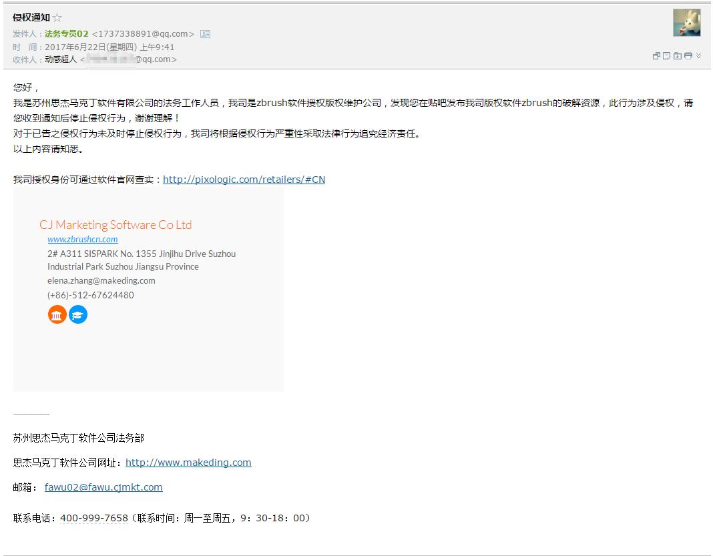The image size is (713, 556).
Task: Click greeting text 您好
Action: coord(26,87)
